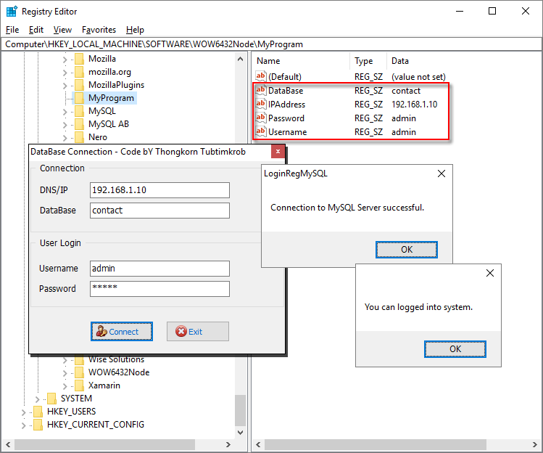Open the Edit menu
This screenshot has width=543, height=453.
pos(36,30)
